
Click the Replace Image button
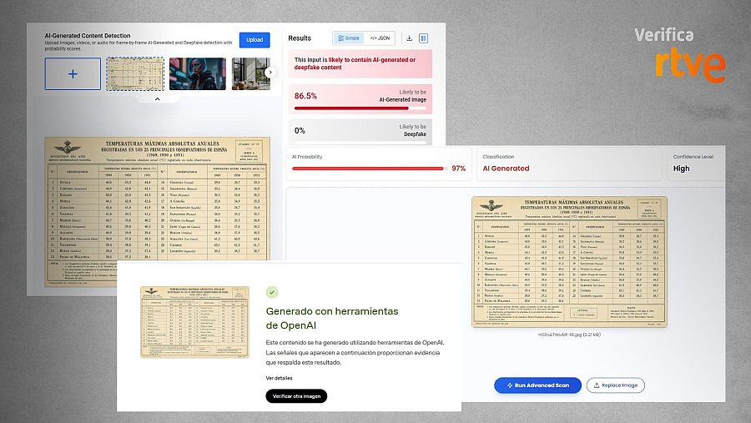(616, 385)
